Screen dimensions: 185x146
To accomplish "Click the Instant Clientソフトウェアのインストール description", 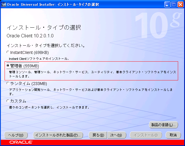I will (39, 59).
